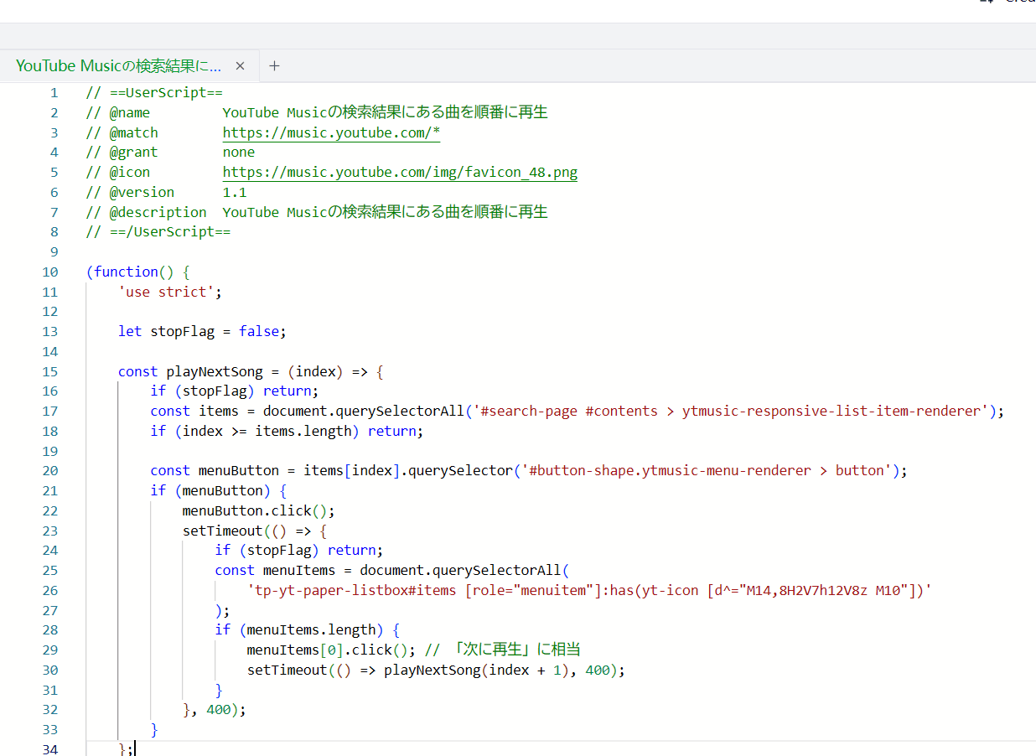Image resolution: width=1036 pixels, height=756 pixels.
Task: Click the 'const menuButton' declaration line
Action: 529,470
